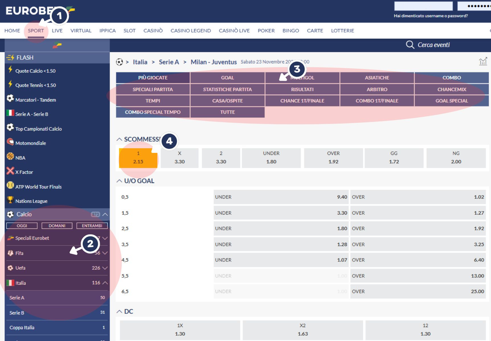Open Nations League via the trophy icon
491x341 pixels.
coord(10,201)
